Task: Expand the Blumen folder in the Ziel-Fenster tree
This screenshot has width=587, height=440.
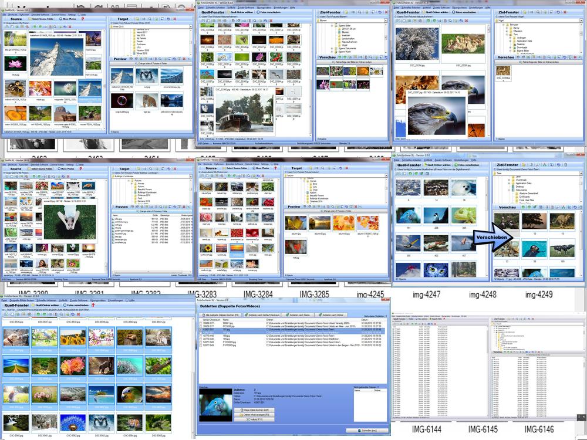Action: click(x=345, y=32)
